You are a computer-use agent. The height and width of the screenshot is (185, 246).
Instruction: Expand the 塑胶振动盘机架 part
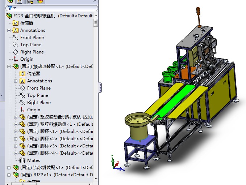16,117
